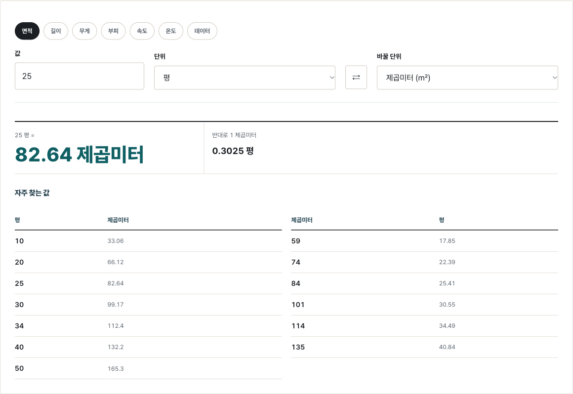Open the 단위 dropdown showing 평
573x394 pixels.
245,78
